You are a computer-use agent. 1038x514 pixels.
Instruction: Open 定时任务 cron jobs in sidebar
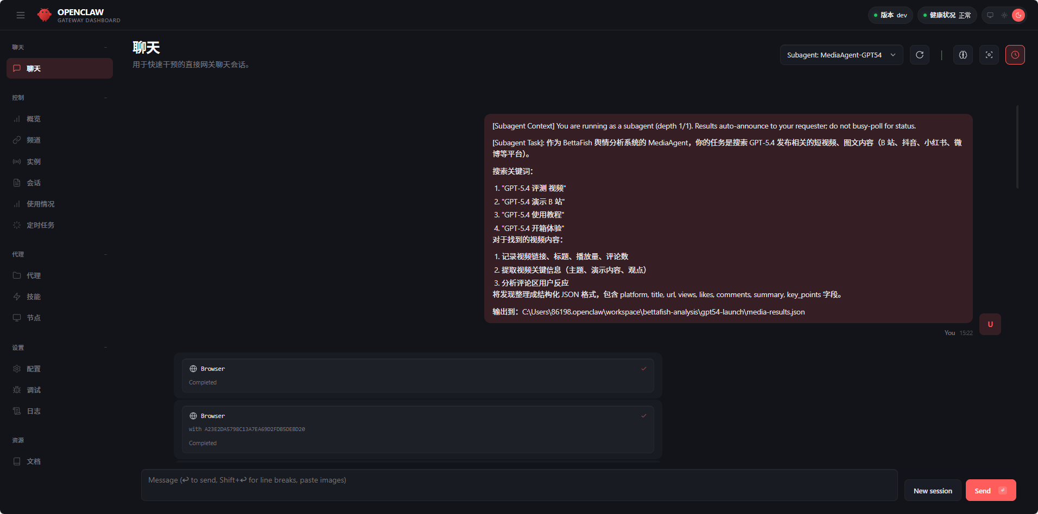pos(60,225)
